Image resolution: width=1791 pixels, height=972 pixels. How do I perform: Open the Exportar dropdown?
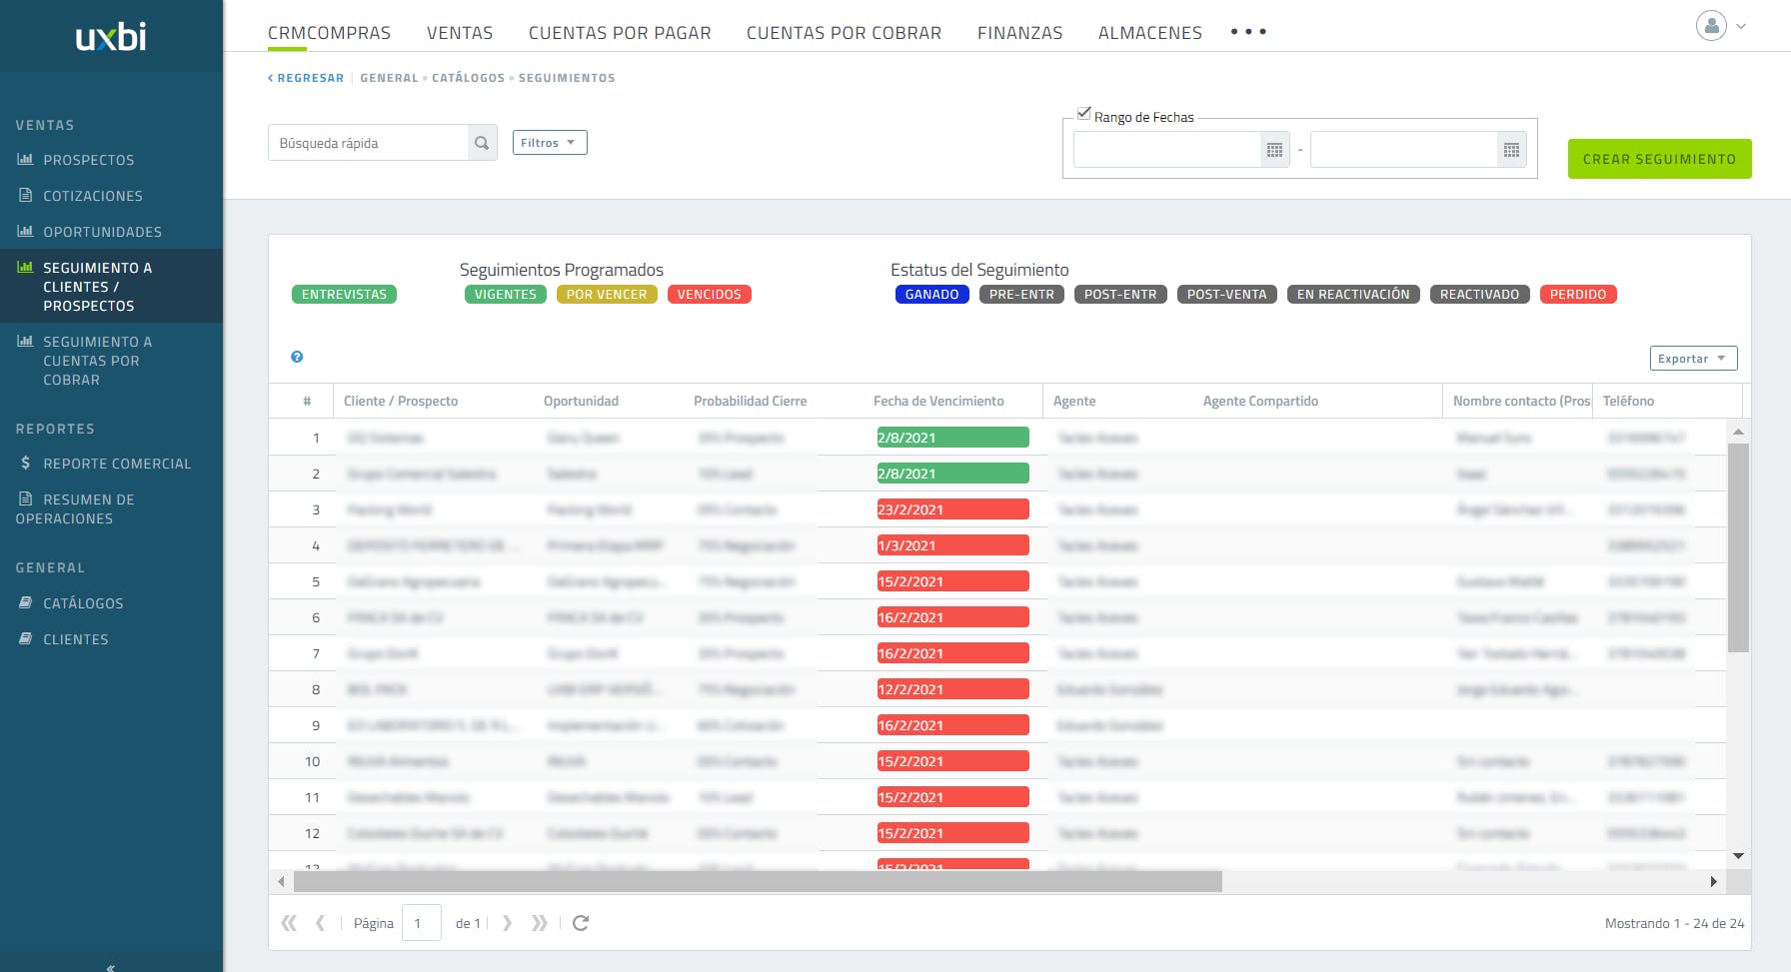[x=1693, y=359]
